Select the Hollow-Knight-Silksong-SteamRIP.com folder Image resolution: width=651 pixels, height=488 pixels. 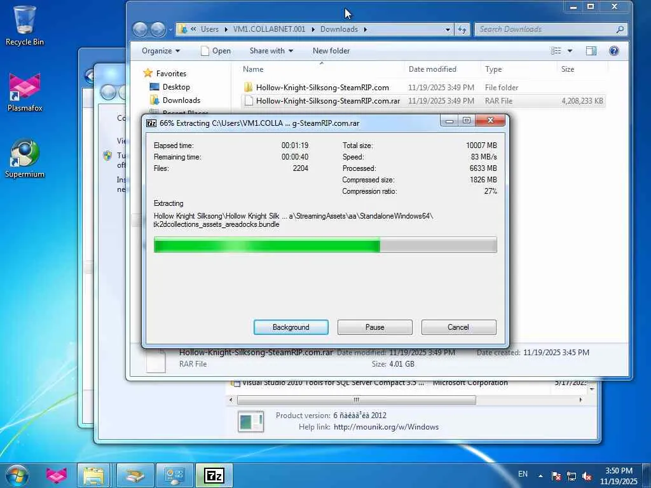[x=322, y=88]
